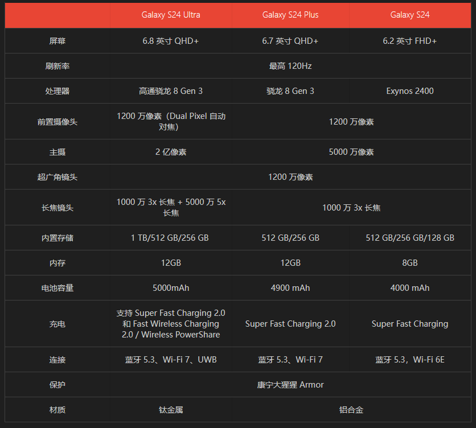Screen dimensions: 476x428
Task: Click the 蓝牙 5.3、Wi-Fi 7、UWB cell
Action: (x=171, y=360)
